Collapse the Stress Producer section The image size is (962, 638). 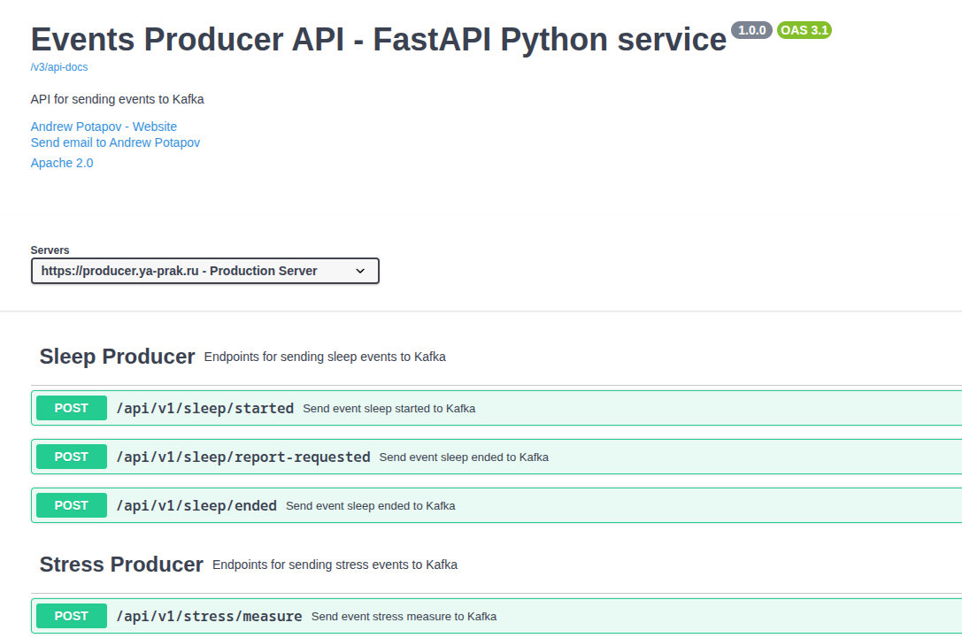point(121,565)
